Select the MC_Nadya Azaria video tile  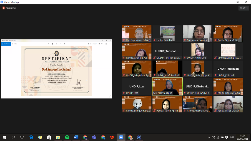167,86
